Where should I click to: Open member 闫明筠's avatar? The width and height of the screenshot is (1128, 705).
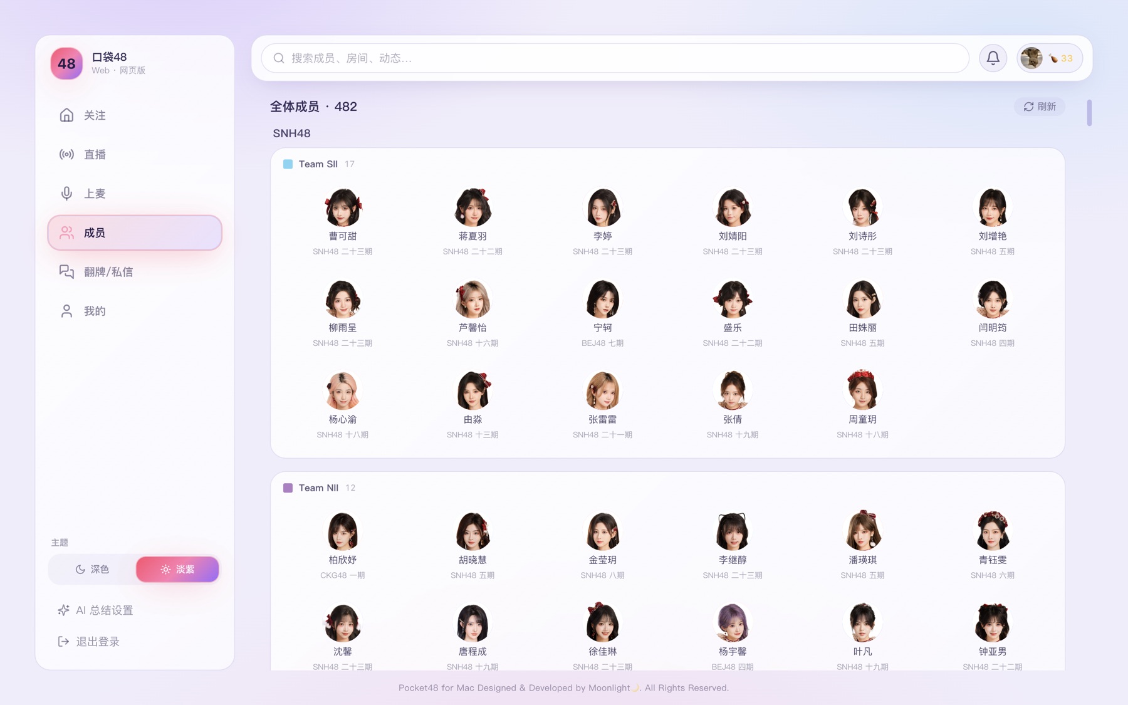(x=993, y=299)
